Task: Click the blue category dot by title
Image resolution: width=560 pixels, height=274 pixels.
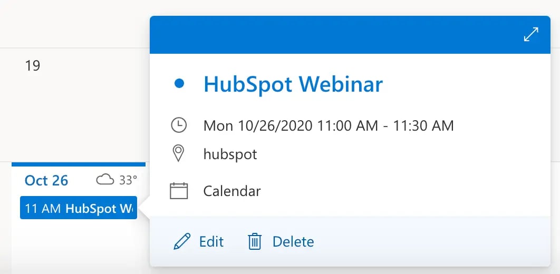Action: (179, 84)
